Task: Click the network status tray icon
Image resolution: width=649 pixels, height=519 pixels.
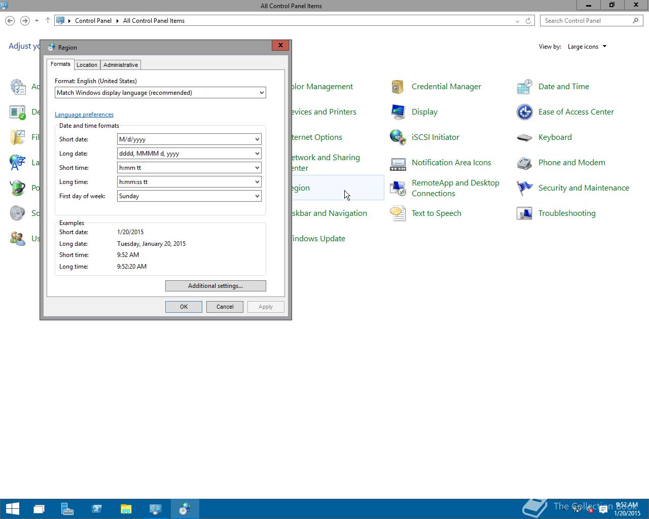Action: click(x=578, y=510)
